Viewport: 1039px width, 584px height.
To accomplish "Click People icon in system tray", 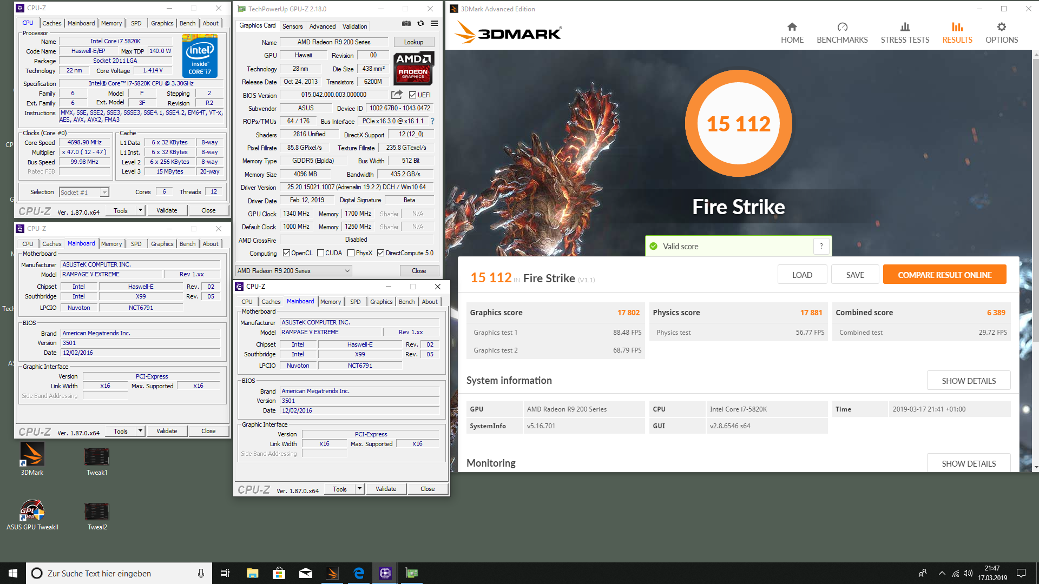I will click(x=923, y=573).
